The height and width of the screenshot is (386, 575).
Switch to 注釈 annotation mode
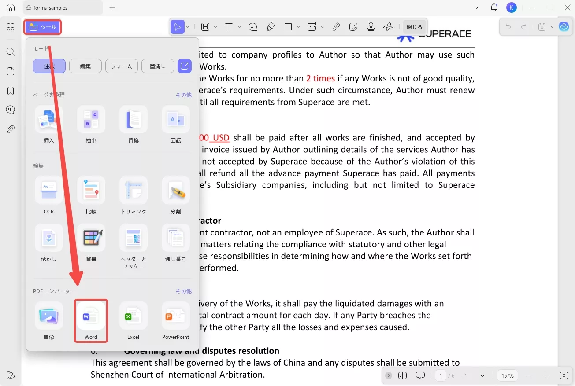point(49,66)
